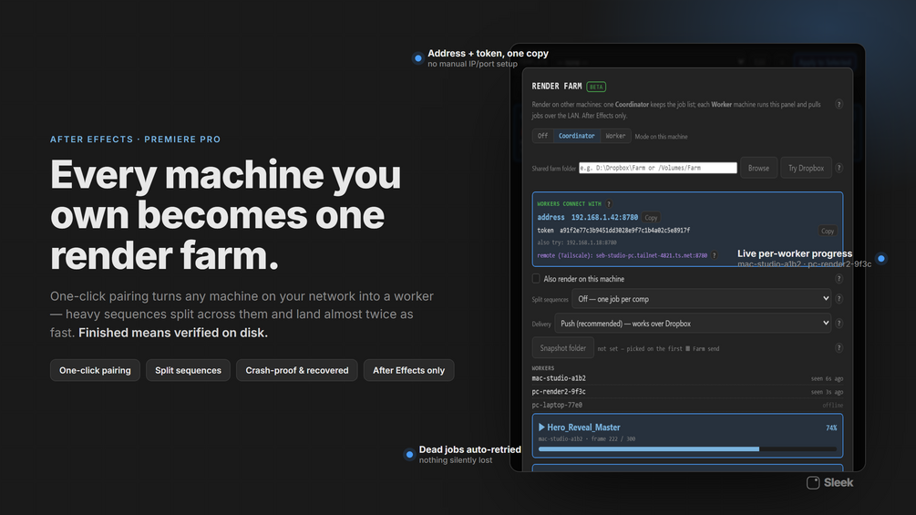Open help for the Render Farm description
The width and height of the screenshot is (916, 515).
click(x=839, y=105)
